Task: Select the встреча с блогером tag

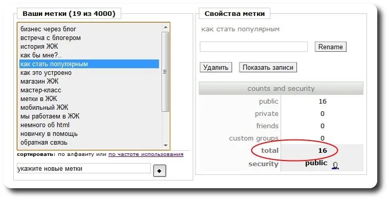Action: (x=89, y=38)
